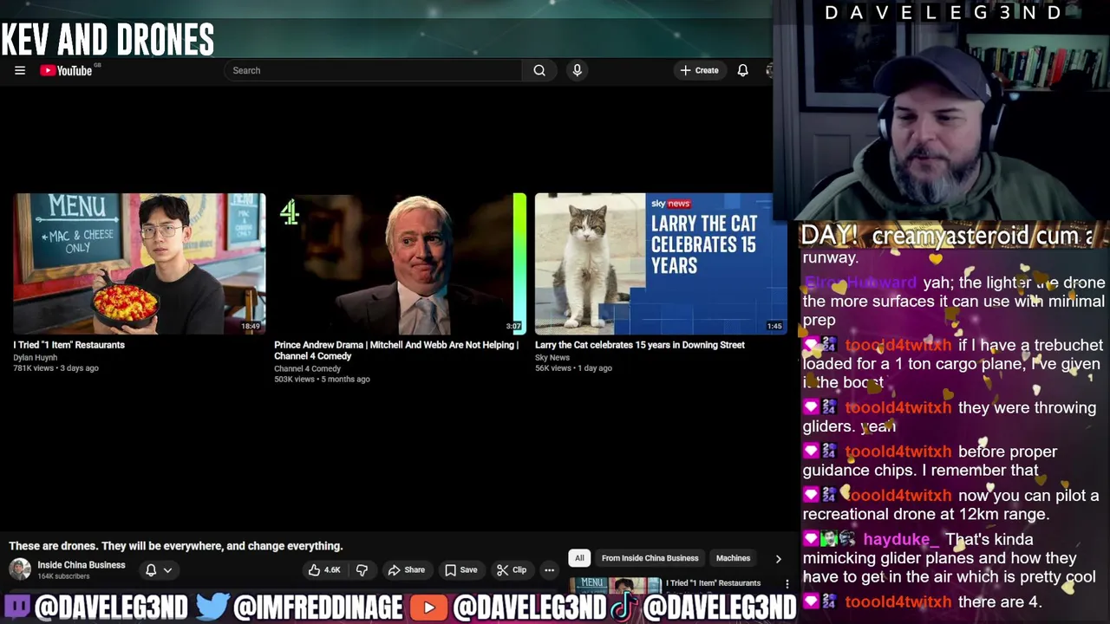Click the 56K views · 1 day ago text
This screenshot has width=1110, height=624.
click(x=573, y=368)
